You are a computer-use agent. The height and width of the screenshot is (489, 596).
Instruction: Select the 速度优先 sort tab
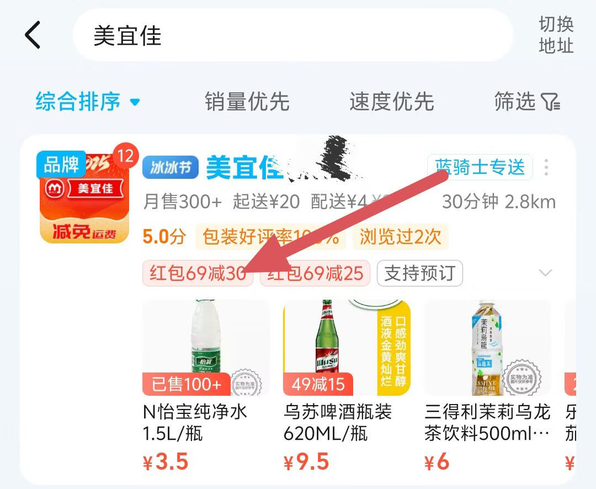click(x=391, y=102)
